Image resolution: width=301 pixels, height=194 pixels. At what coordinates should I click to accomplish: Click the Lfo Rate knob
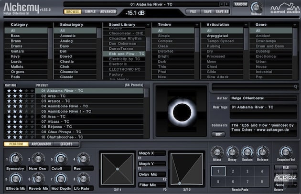(83, 179)
